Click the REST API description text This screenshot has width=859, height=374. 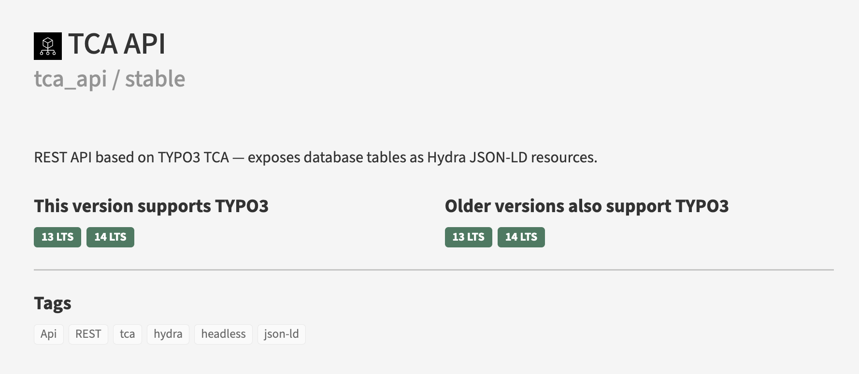pyautogui.click(x=315, y=158)
